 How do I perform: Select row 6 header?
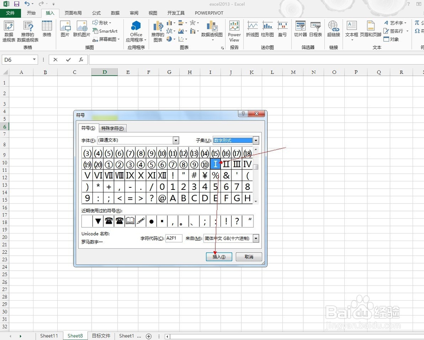tap(5, 126)
